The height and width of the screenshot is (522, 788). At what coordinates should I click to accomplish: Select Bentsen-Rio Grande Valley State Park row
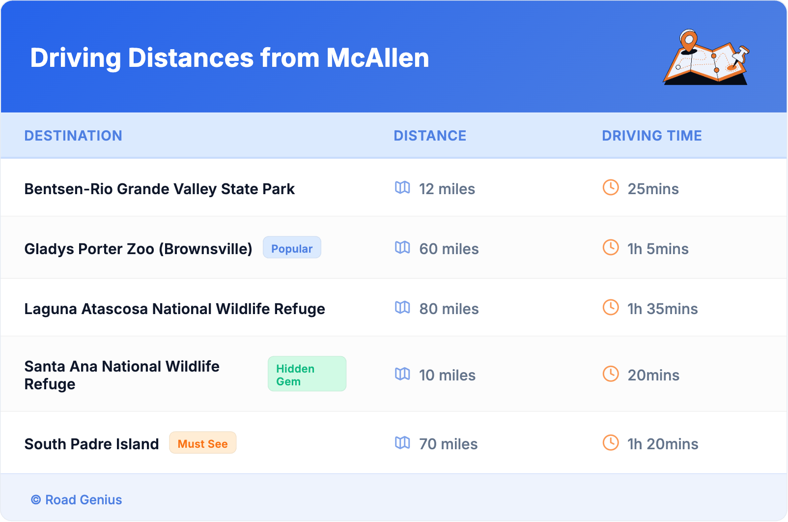pyautogui.click(x=159, y=189)
